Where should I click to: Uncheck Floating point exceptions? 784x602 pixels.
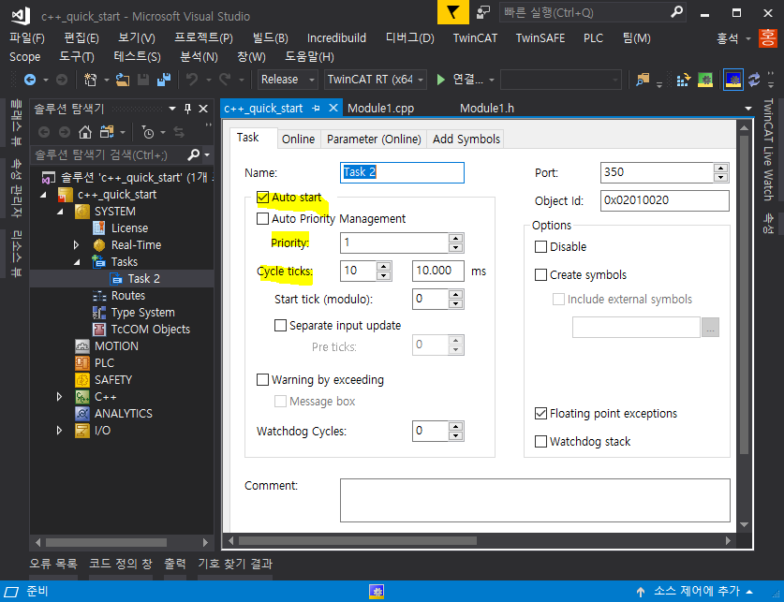click(540, 413)
